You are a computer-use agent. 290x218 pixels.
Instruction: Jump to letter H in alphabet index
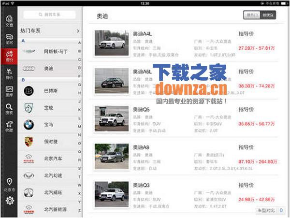click(x=79, y=93)
